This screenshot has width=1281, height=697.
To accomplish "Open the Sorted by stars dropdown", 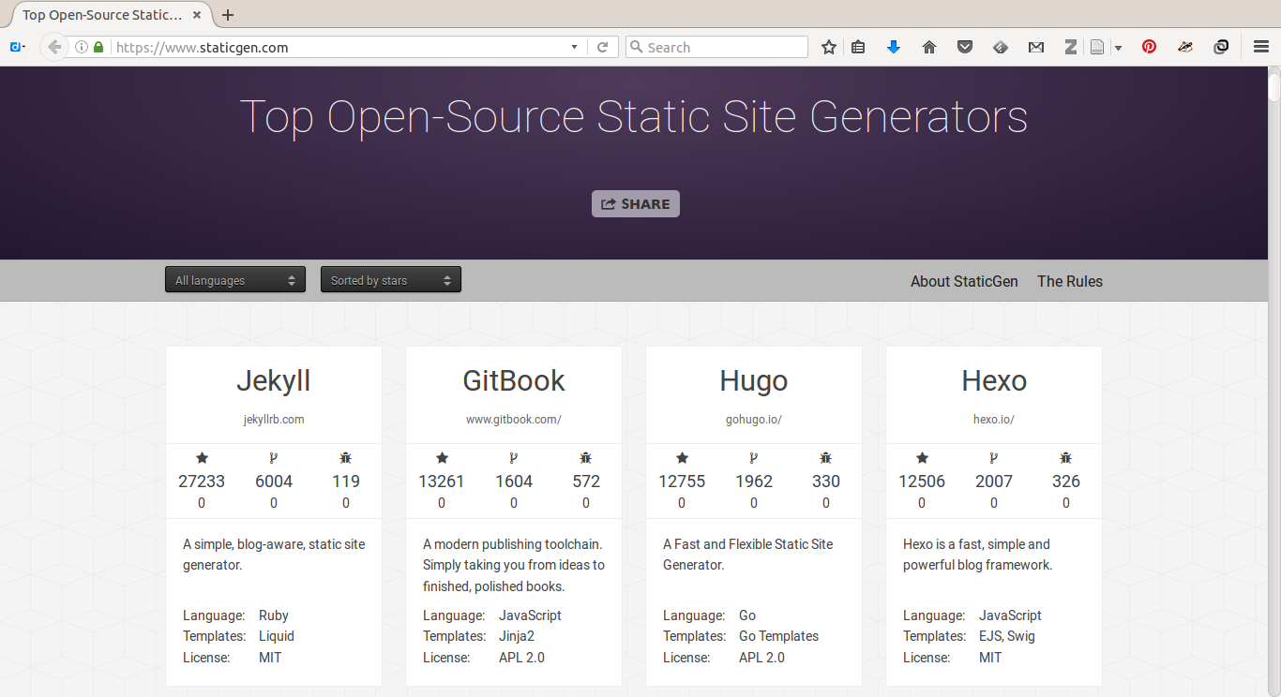I will [x=391, y=280].
